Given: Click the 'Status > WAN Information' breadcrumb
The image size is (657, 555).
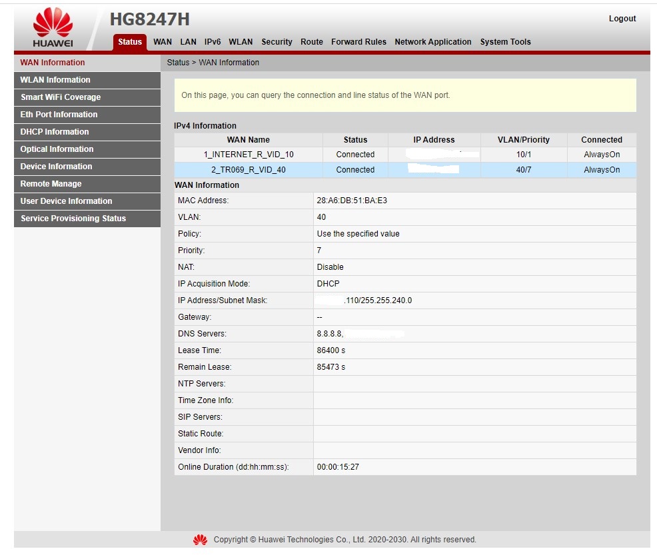Looking at the screenshot, I should (213, 63).
